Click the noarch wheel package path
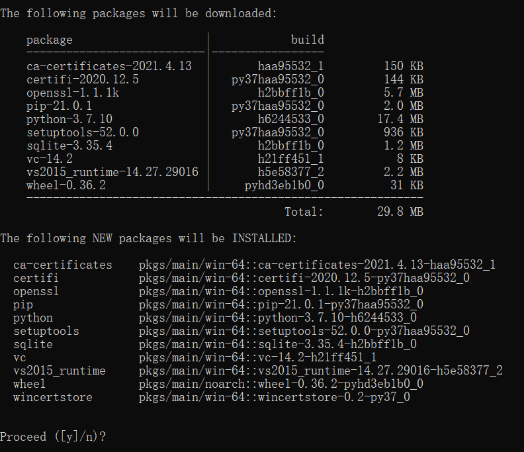 (x=281, y=384)
